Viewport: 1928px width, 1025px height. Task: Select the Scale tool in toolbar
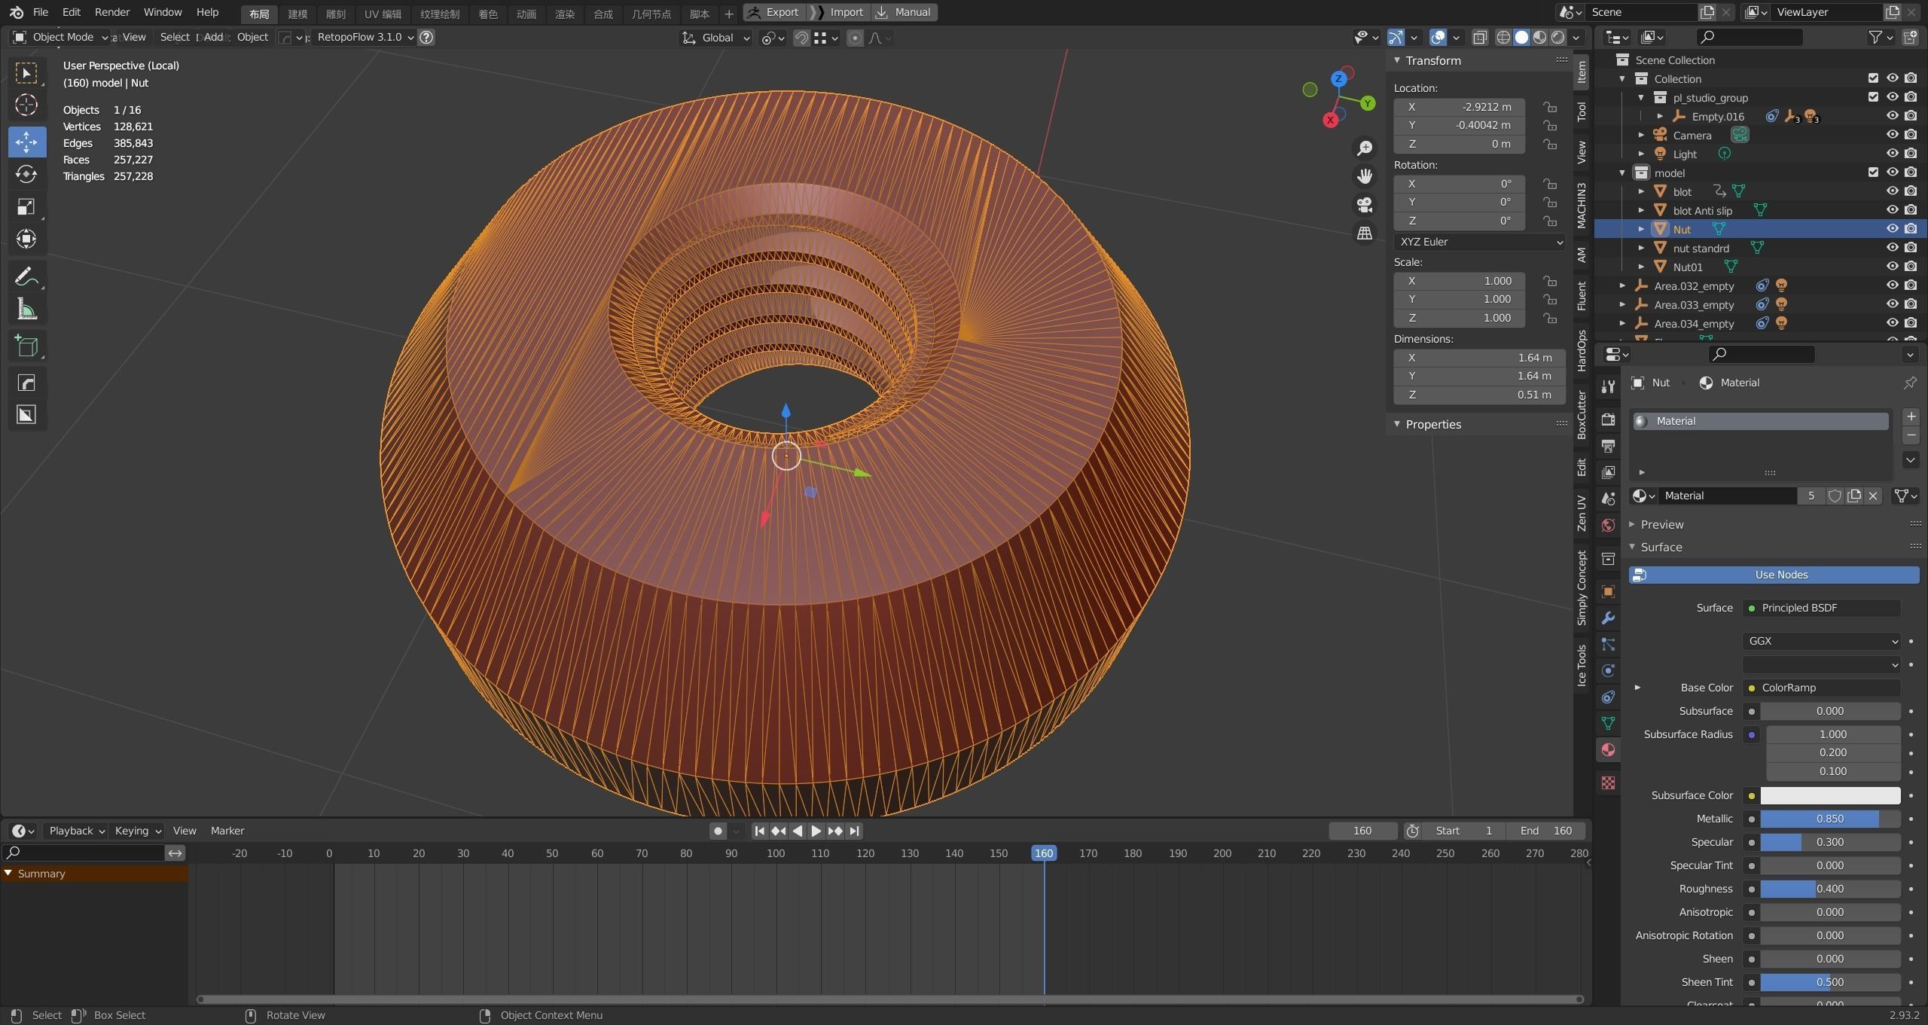point(26,207)
